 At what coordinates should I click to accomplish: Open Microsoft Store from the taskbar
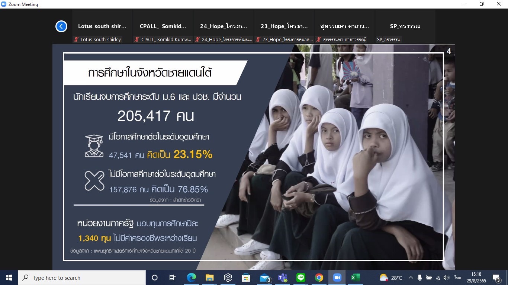pos(246,278)
